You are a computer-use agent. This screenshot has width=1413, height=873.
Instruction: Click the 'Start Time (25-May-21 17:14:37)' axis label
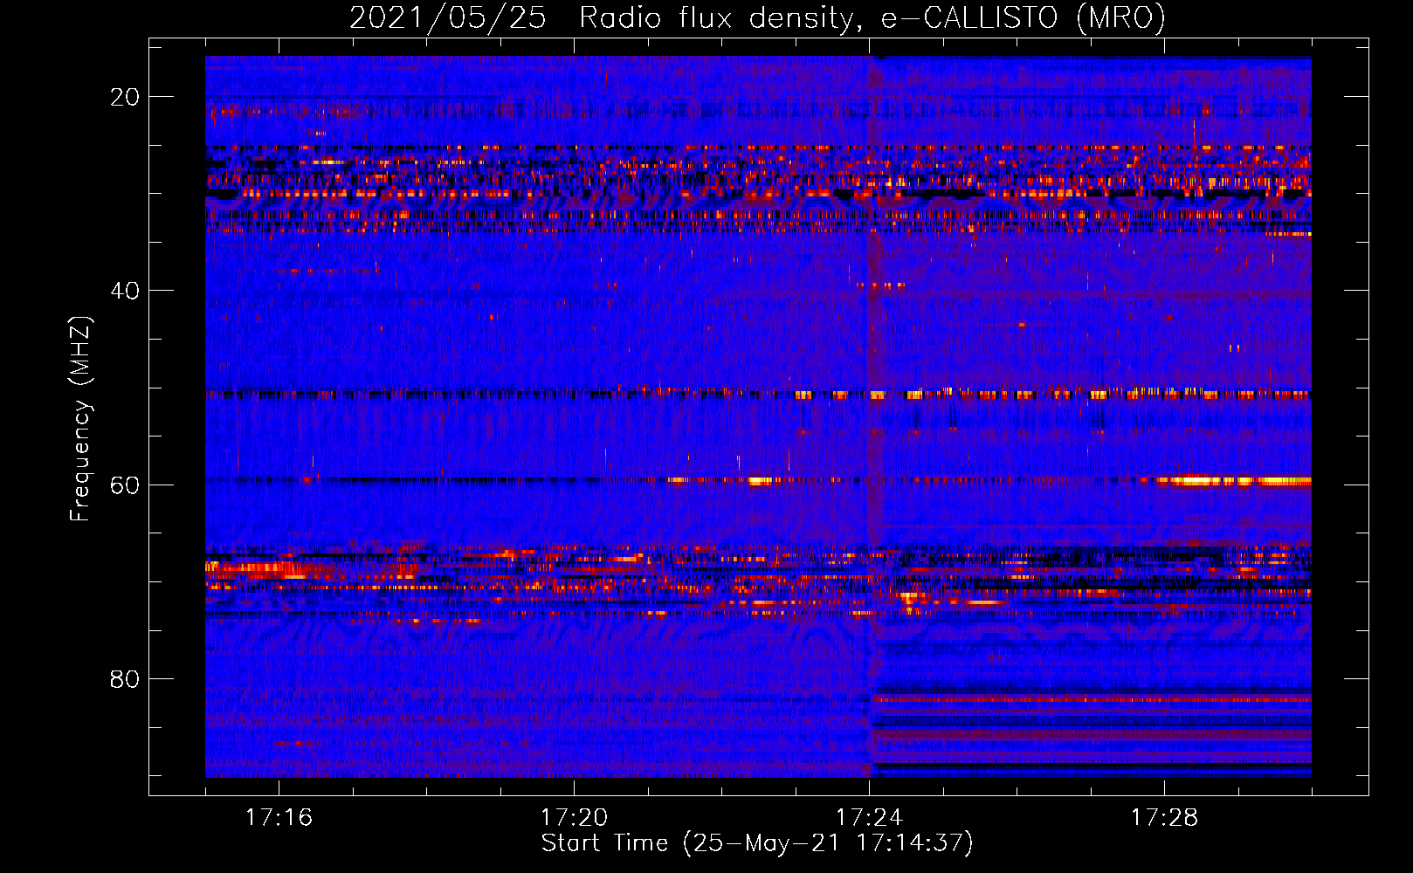click(x=757, y=843)
